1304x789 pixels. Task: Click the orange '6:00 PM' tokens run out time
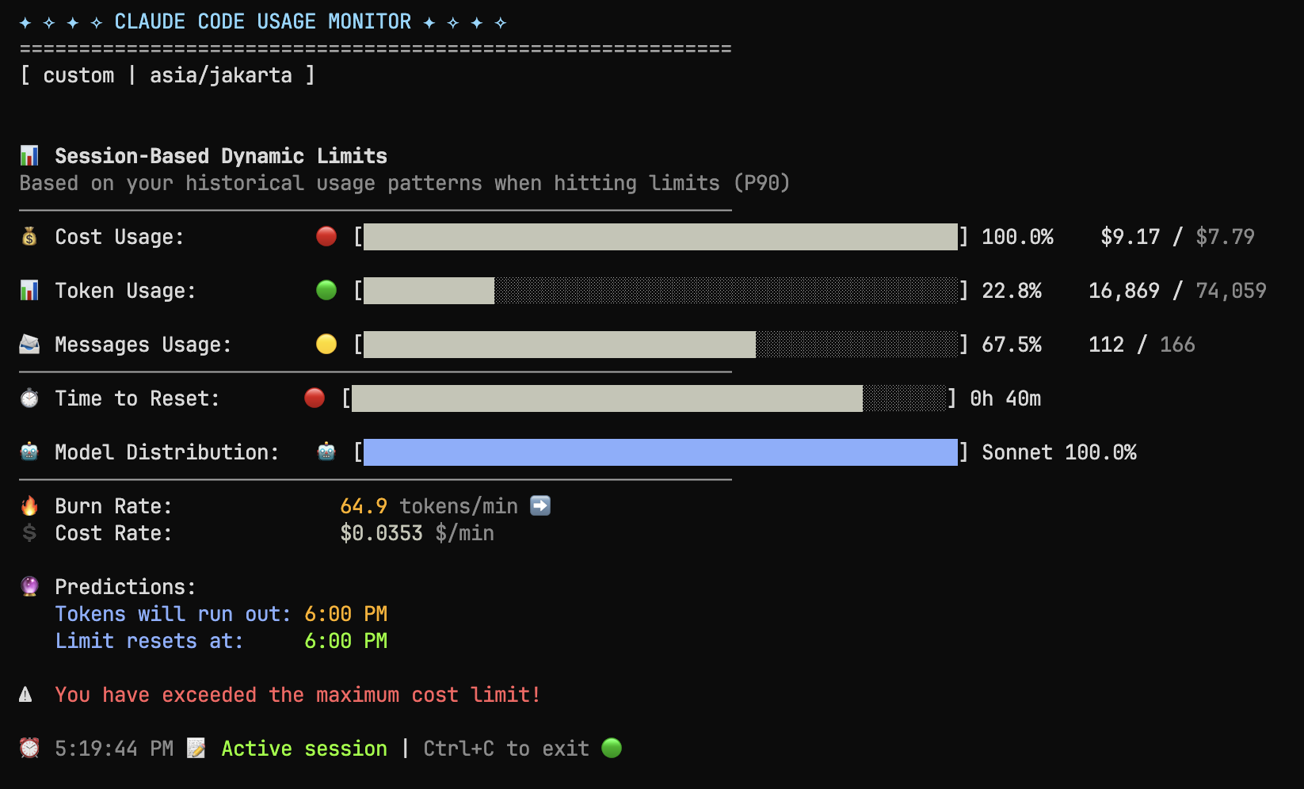pyautogui.click(x=346, y=614)
